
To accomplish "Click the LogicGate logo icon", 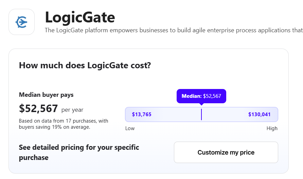I will point(21,22).
